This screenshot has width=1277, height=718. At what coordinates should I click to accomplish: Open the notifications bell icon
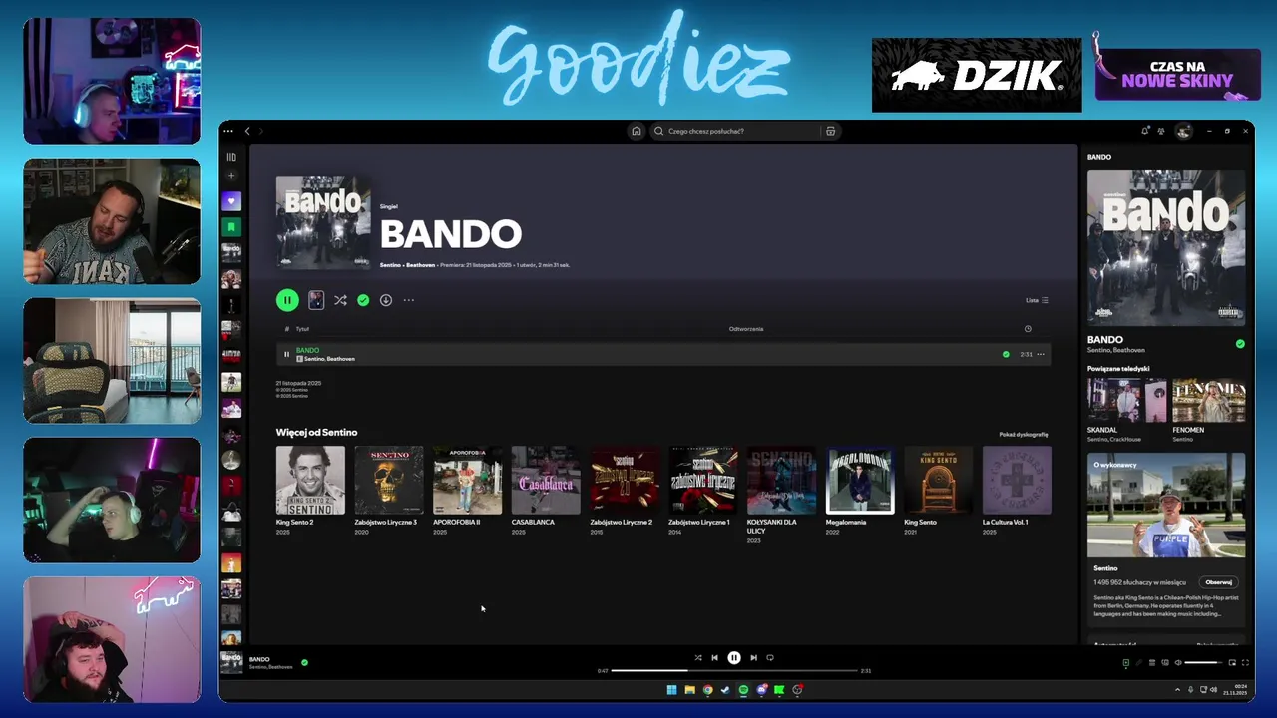pos(1145,131)
